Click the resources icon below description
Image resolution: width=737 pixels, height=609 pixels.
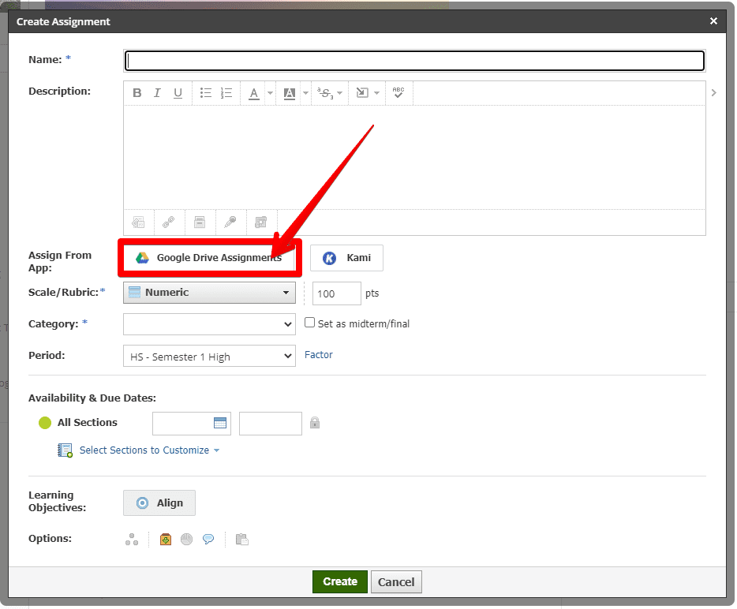coord(261,222)
